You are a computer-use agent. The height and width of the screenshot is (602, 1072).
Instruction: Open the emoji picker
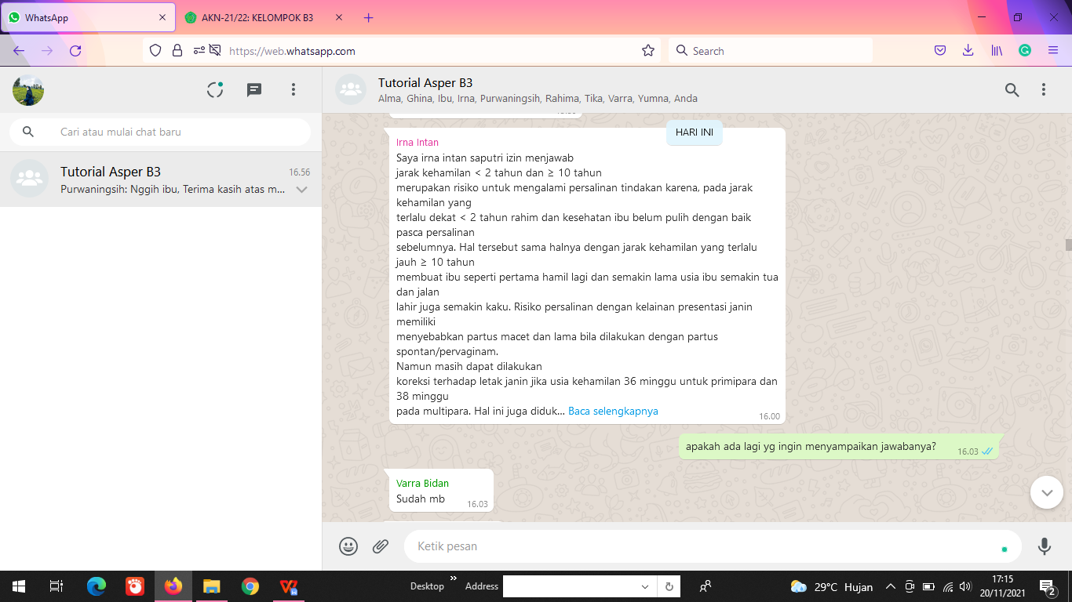tap(348, 546)
